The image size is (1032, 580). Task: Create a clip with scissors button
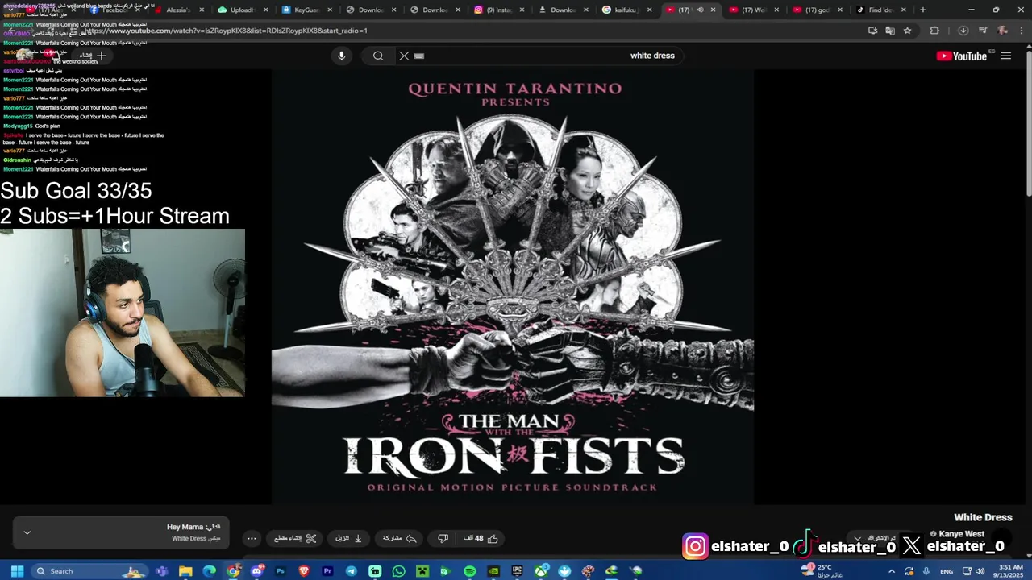tap(295, 538)
